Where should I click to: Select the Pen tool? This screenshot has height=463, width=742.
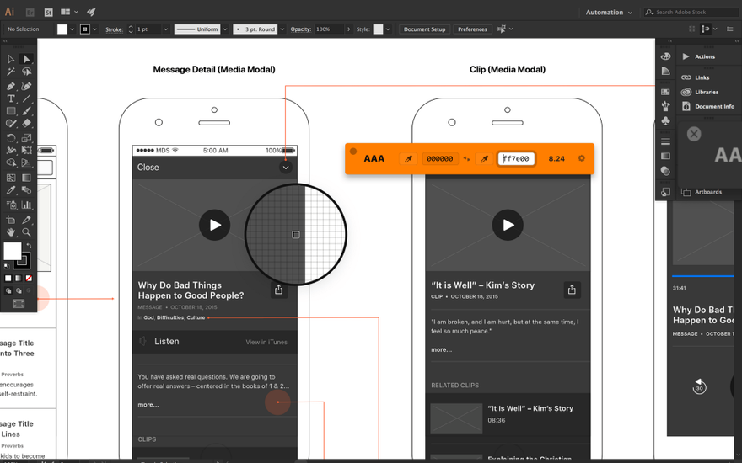click(11, 86)
